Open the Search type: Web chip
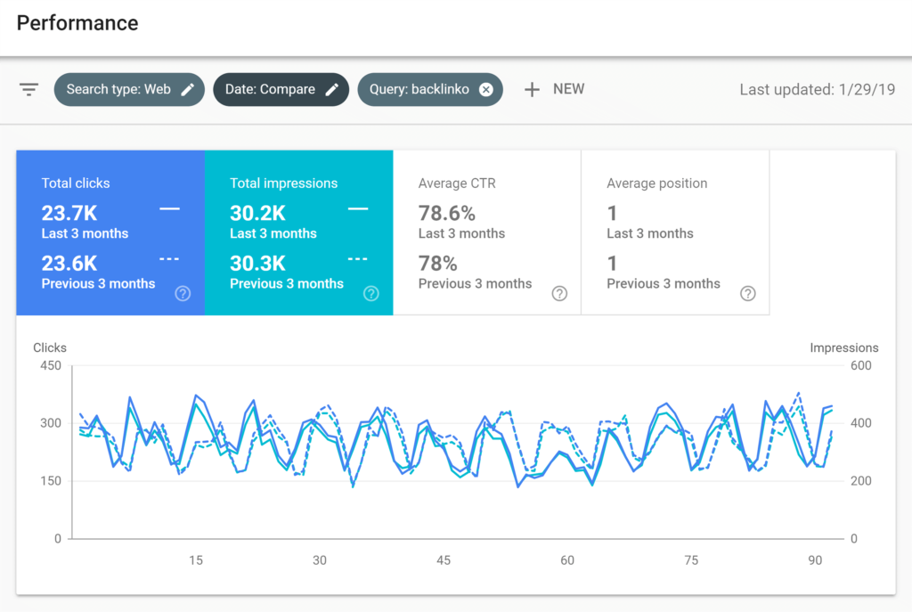The height and width of the screenshot is (612, 912). [120, 89]
